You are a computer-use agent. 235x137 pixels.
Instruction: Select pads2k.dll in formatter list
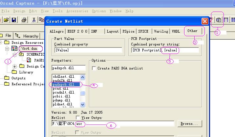point(66,80)
